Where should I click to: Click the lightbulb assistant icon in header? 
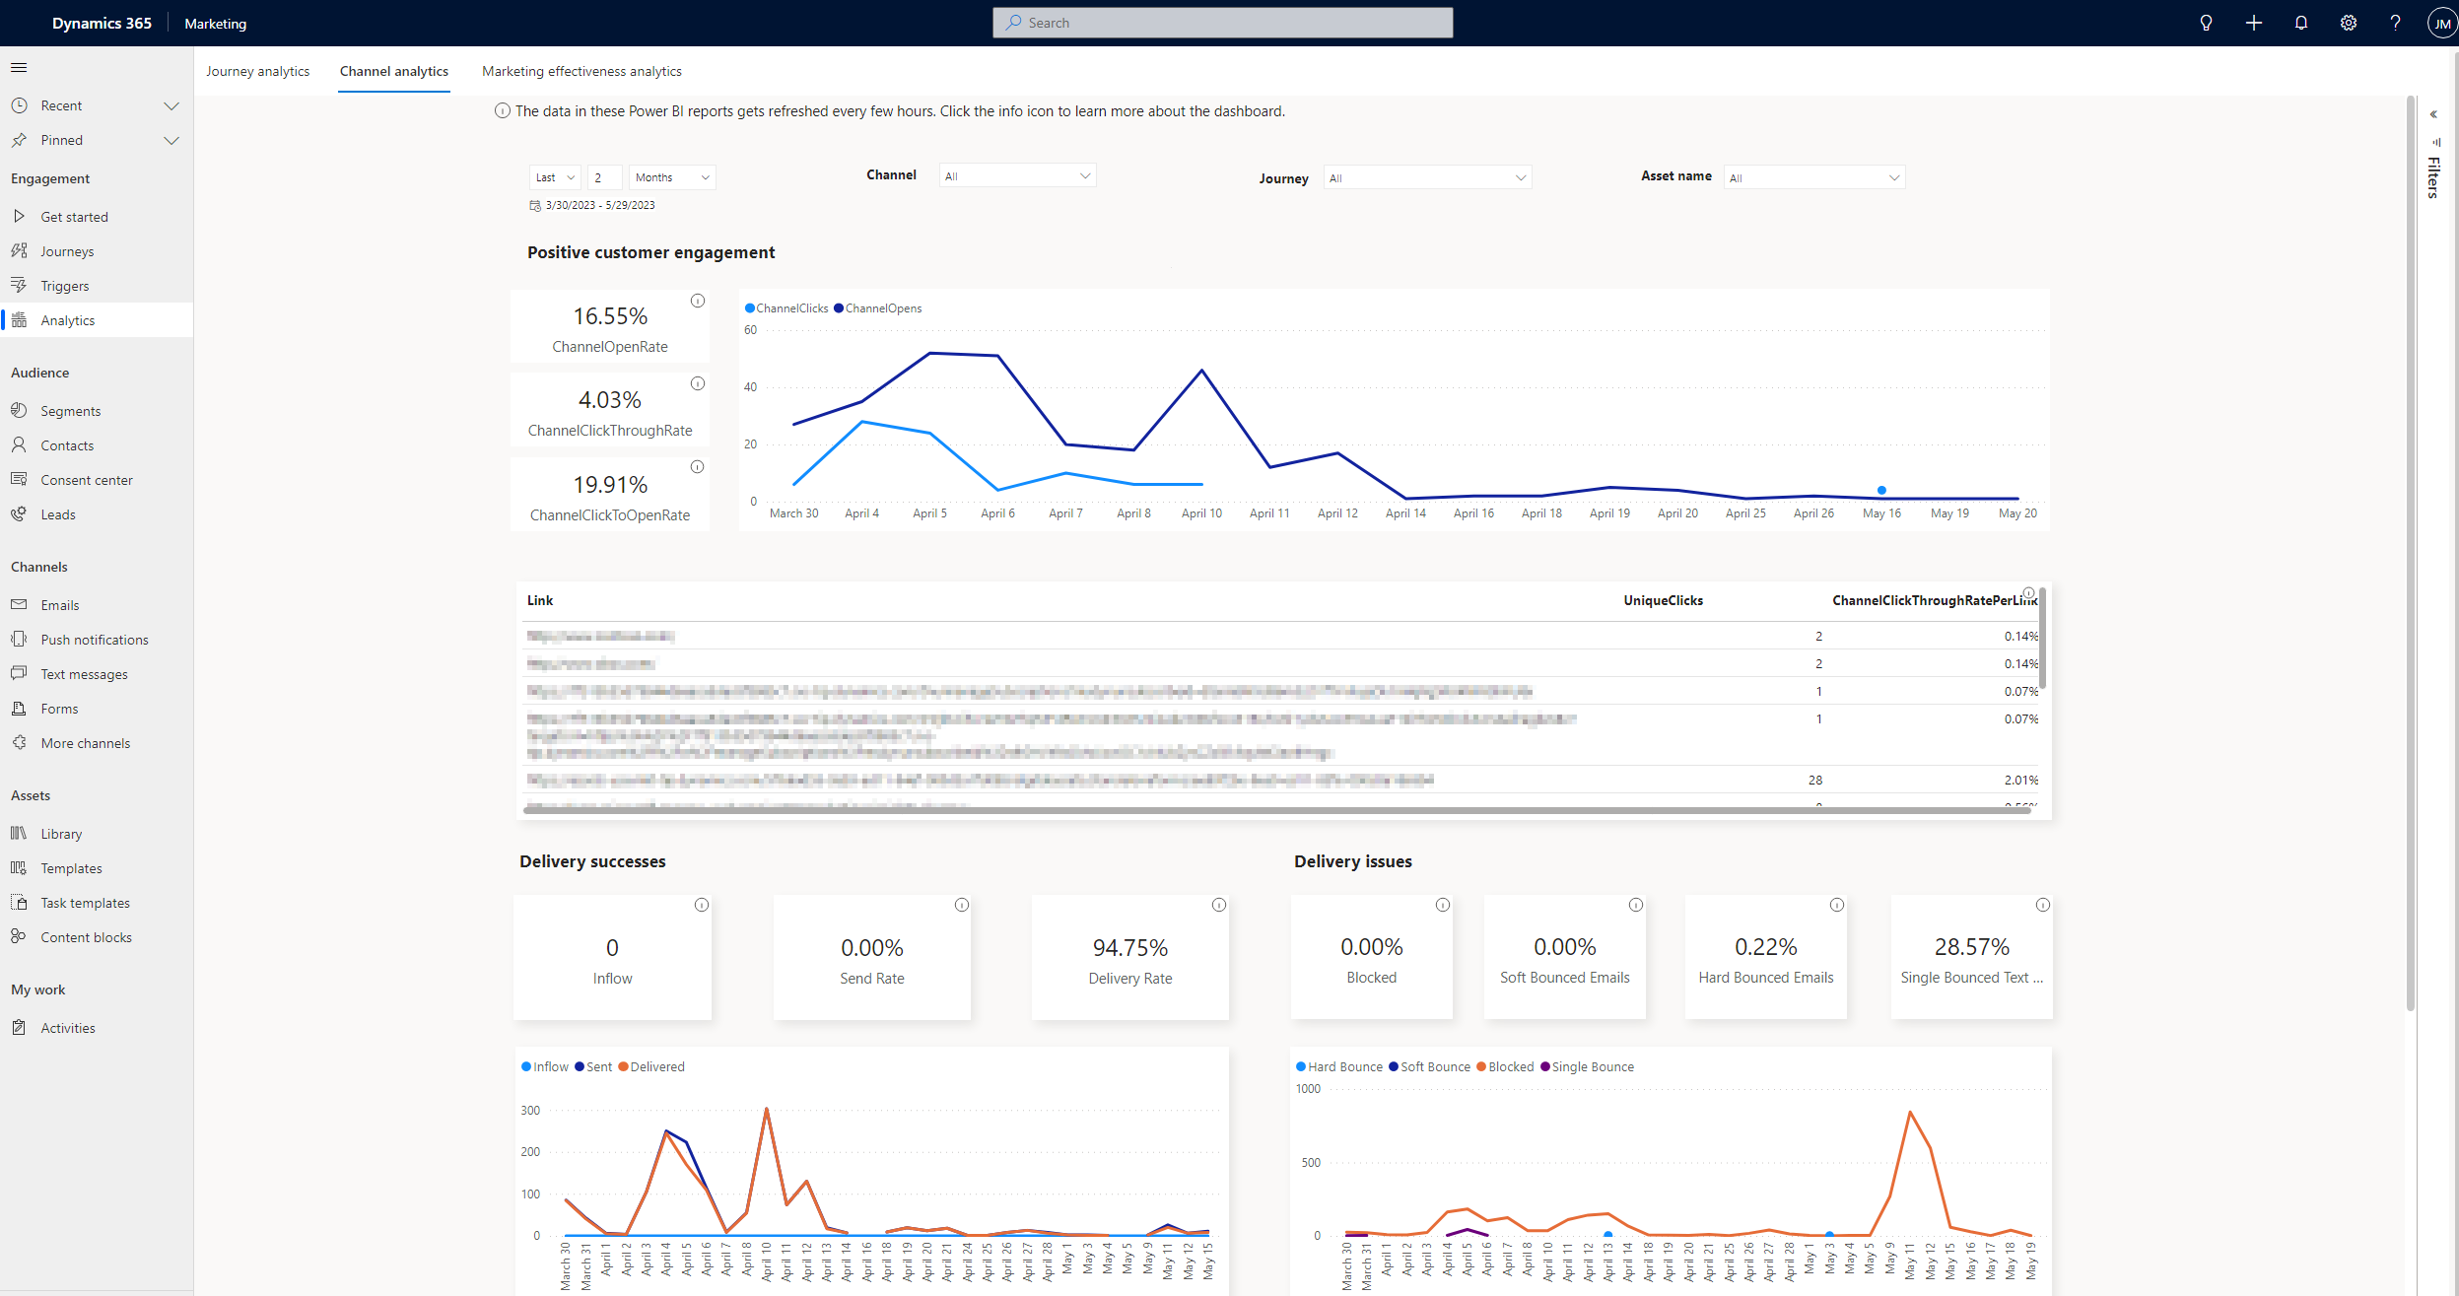[2206, 23]
